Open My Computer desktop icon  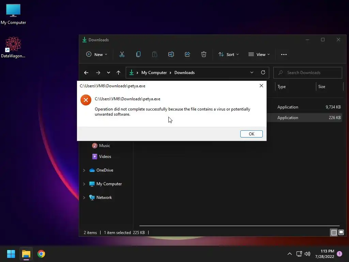[x=13, y=14]
